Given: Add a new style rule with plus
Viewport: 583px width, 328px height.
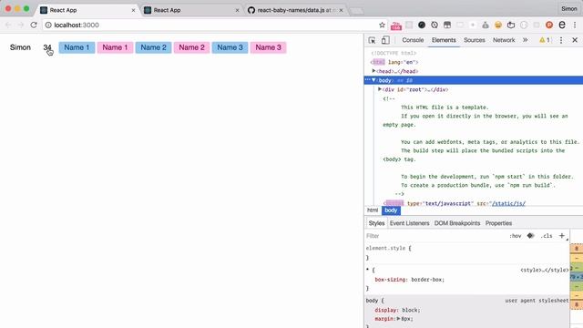Looking at the screenshot, I should click(562, 235).
